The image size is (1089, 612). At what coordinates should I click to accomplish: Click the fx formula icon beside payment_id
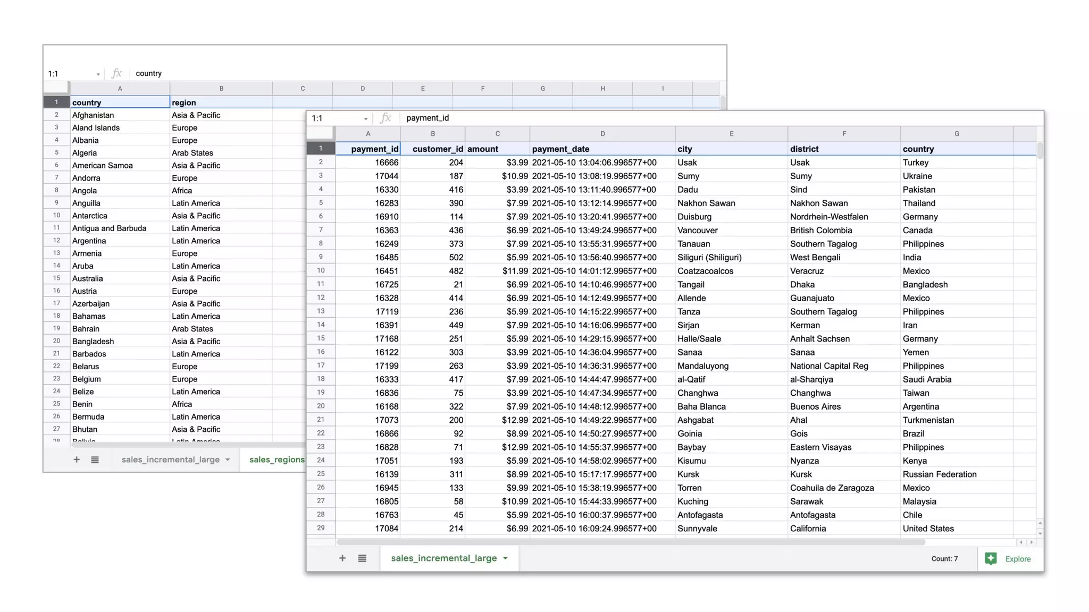pos(386,118)
